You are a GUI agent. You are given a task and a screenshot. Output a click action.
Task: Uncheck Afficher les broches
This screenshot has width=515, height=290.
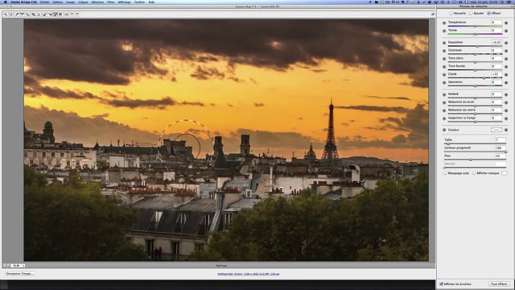[x=442, y=284]
